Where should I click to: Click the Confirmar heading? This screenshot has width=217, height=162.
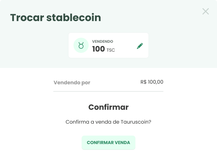point(108,107)
